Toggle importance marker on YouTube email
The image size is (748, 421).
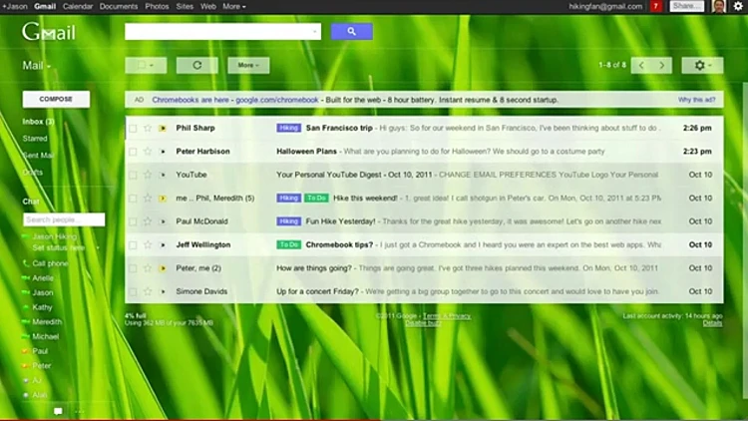[163, 175]
